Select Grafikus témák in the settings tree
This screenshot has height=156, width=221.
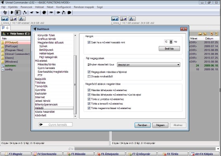point(47,39)
